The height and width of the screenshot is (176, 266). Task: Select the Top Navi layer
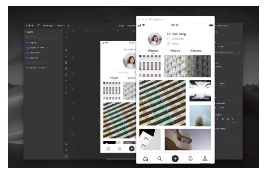point(43,58)
